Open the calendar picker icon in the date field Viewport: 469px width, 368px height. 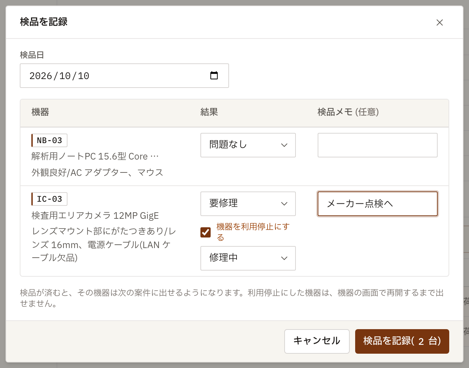(214, 75)
